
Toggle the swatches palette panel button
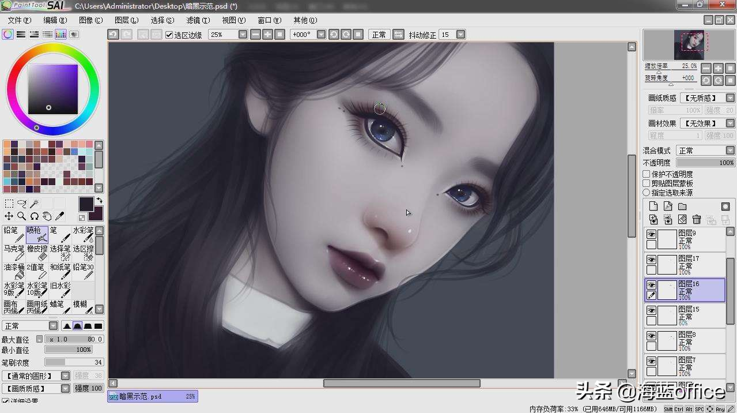(61, 35)
